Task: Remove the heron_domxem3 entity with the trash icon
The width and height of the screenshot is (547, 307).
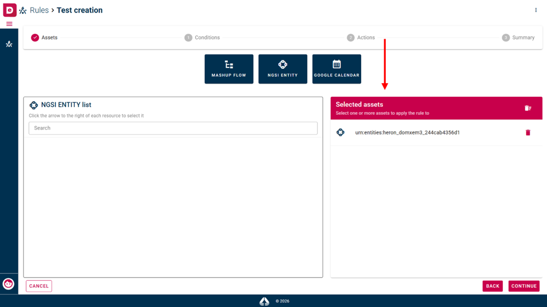Action: pyautogui.click(x=528, y=132)
